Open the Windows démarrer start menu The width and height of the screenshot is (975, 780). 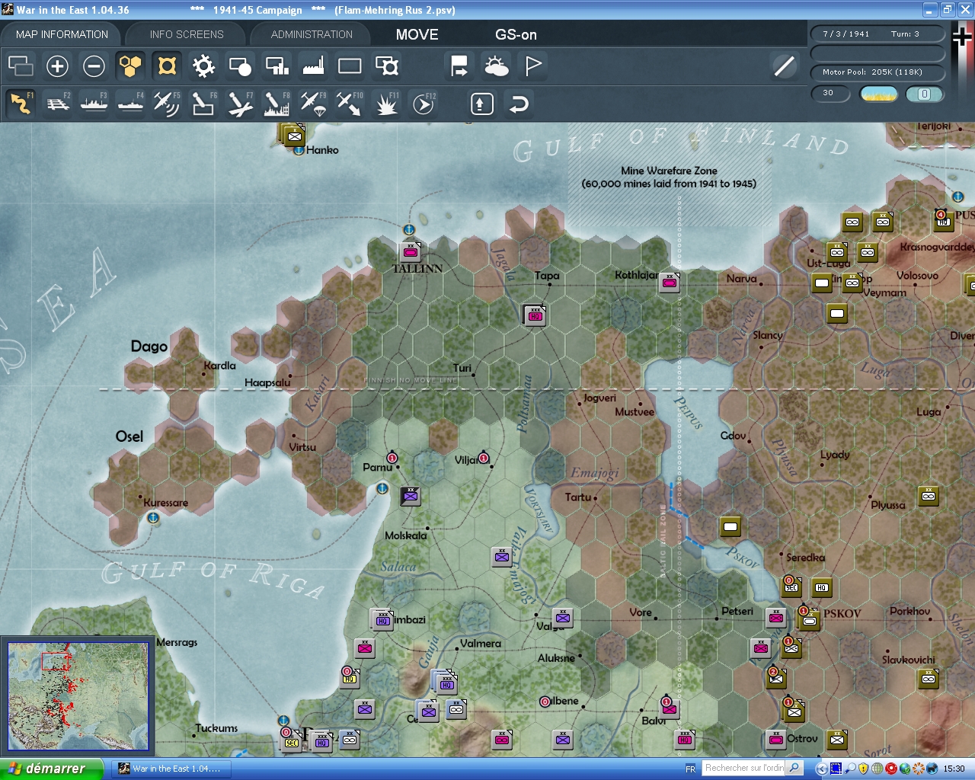point(51,769)
